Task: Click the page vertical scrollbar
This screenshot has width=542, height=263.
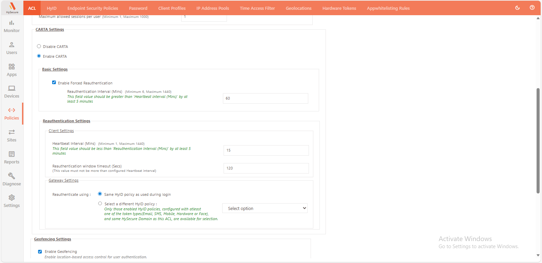Action: tap(538, 141)
